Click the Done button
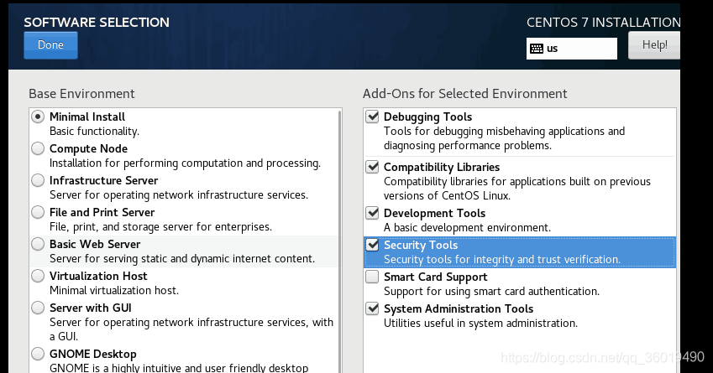The width and height of the screenshot is (713, 373). pyautogui.click(x=50, y=45)
